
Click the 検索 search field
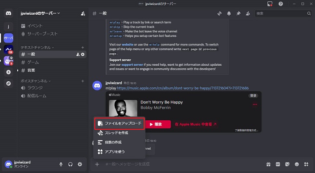tap(283, 13)
